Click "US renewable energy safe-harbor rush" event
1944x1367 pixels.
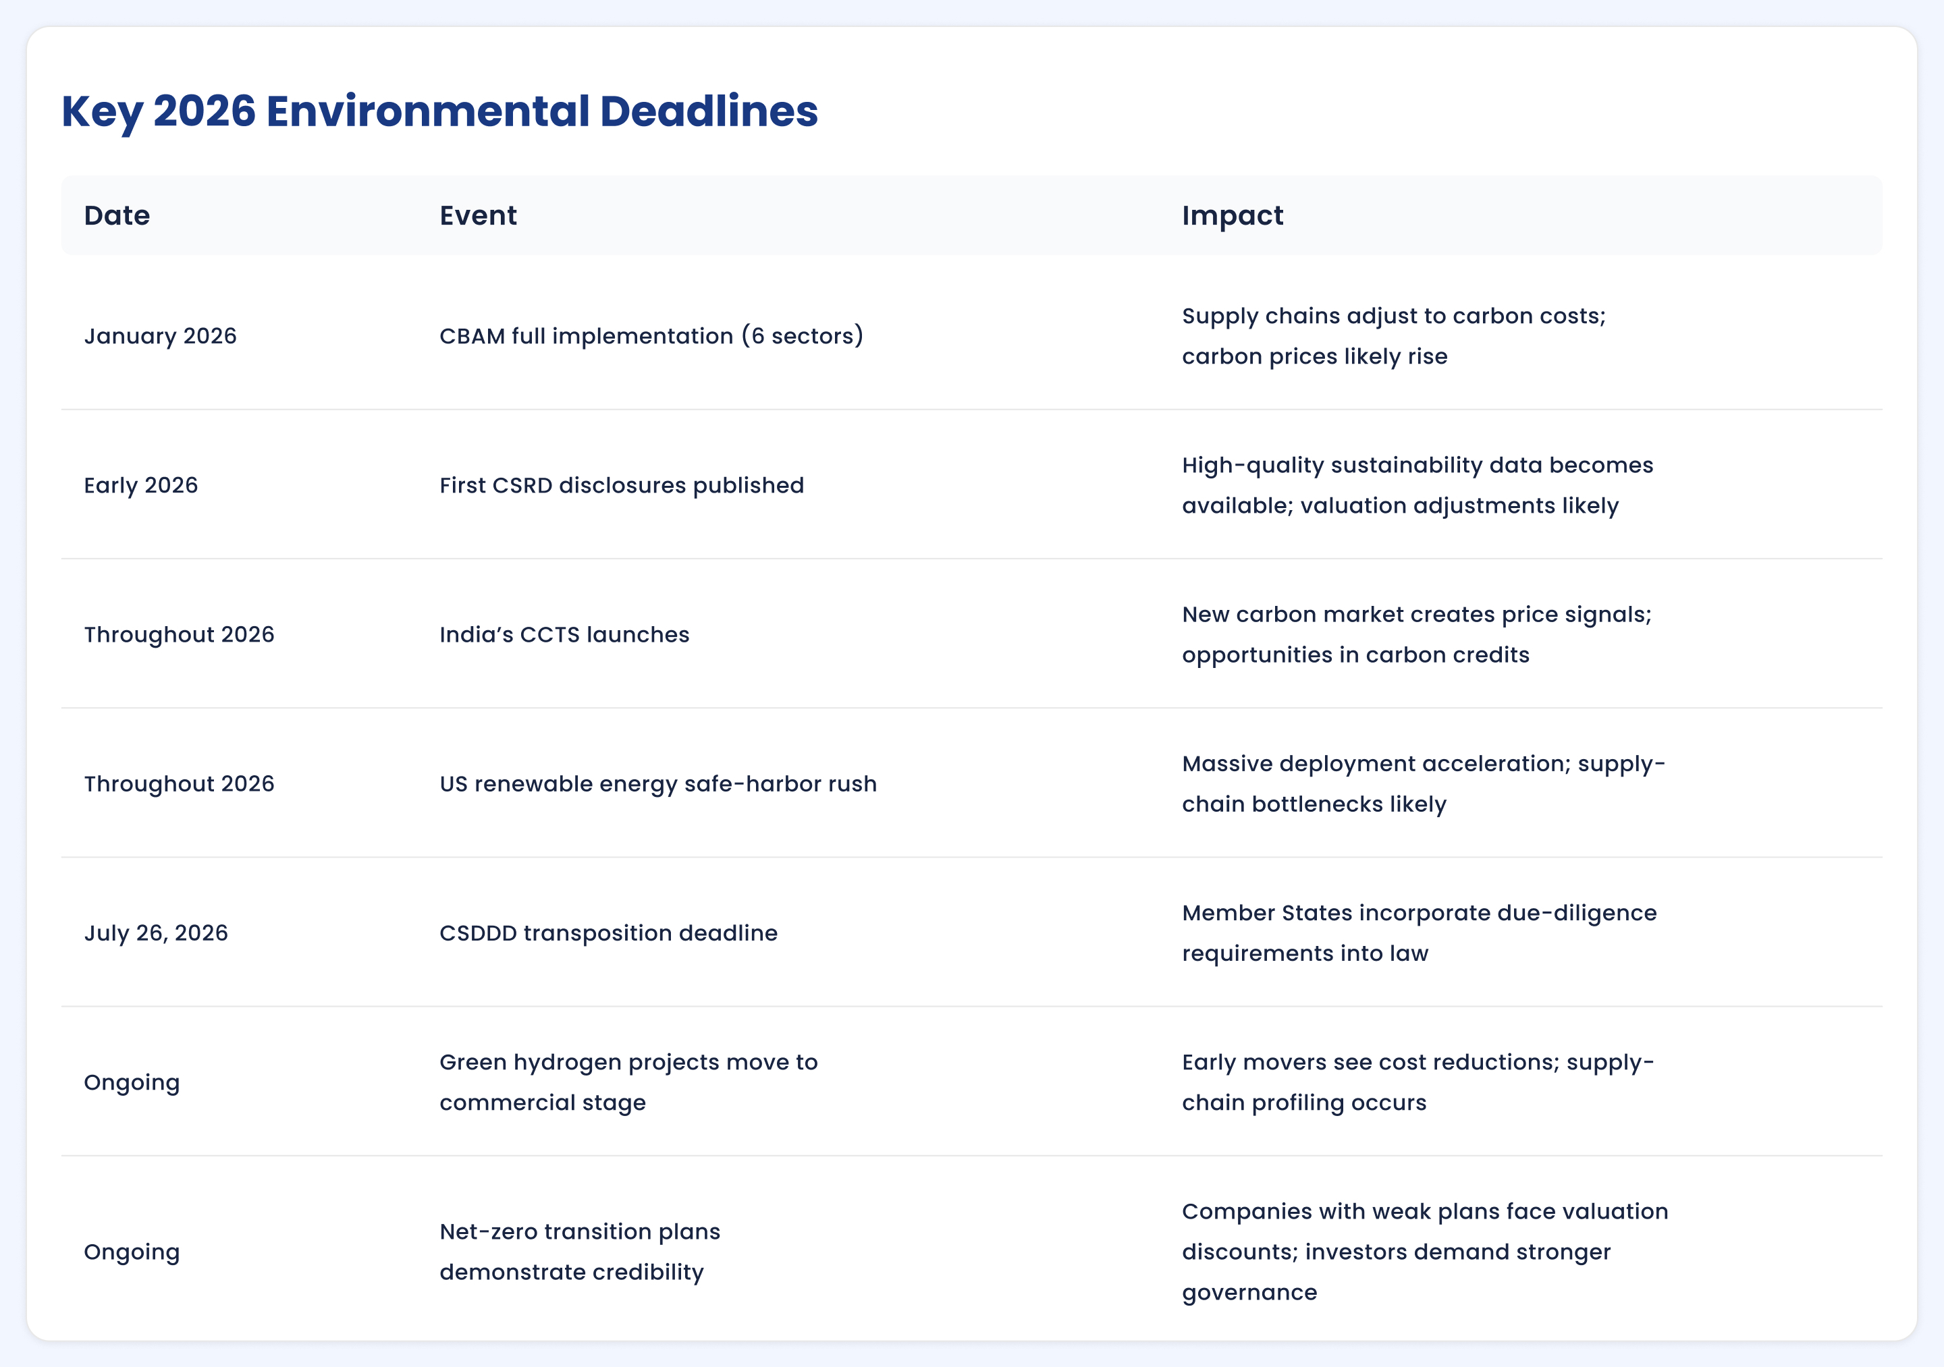[x=658, y=784]
